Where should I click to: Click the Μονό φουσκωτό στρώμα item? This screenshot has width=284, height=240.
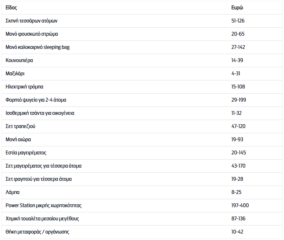[32, 34]
